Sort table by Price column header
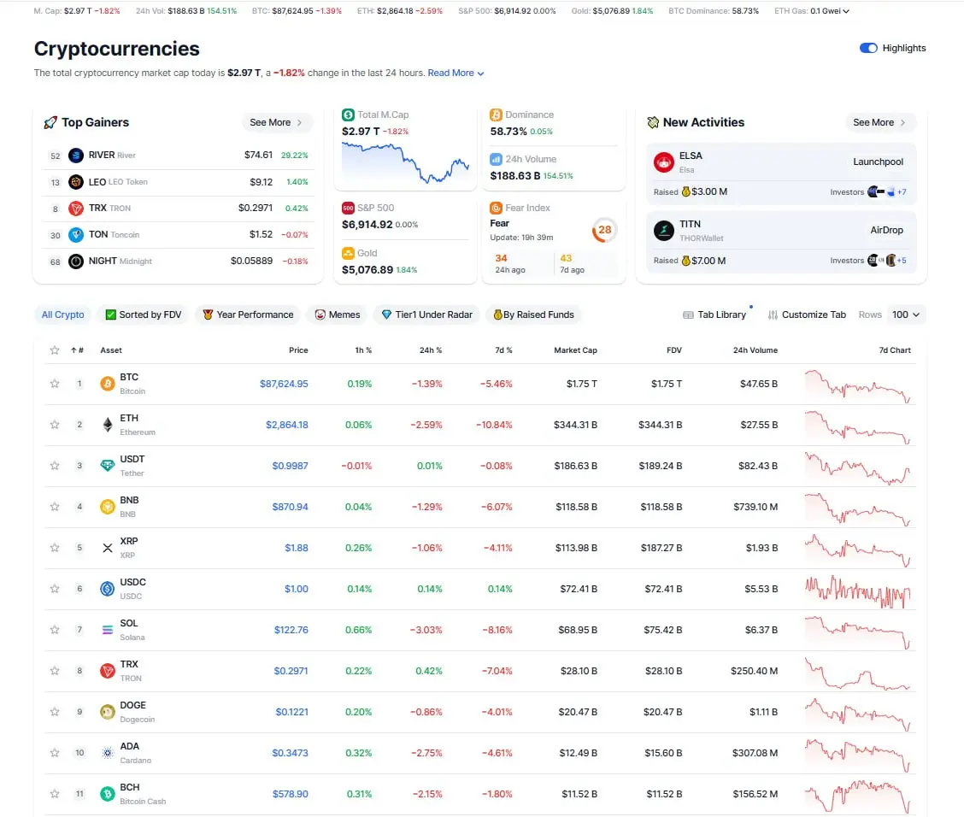964x817 pixels. pos(298,350)
